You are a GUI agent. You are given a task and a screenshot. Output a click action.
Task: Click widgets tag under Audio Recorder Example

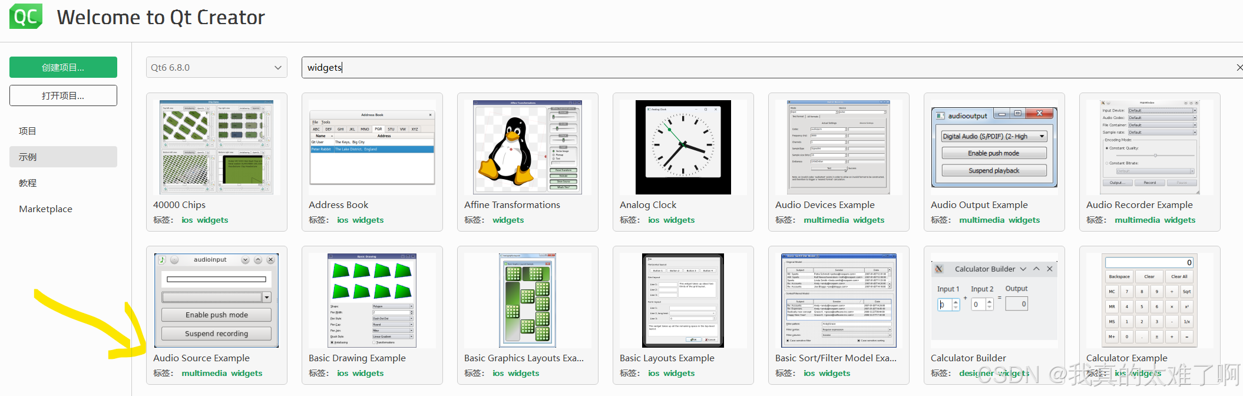[x=1180, y=220]
